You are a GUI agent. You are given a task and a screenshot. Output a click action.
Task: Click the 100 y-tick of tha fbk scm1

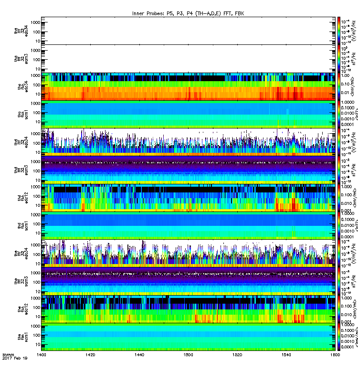(37, 113)
